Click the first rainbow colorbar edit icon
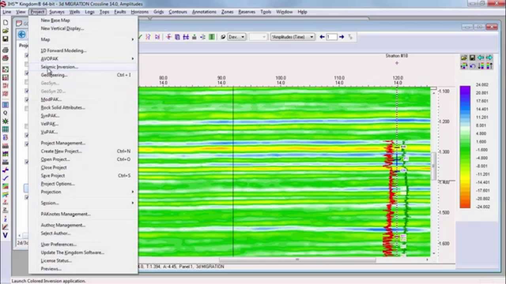This screenshot has width=506, height=284. pyautogui.click(x=464, y=66)
